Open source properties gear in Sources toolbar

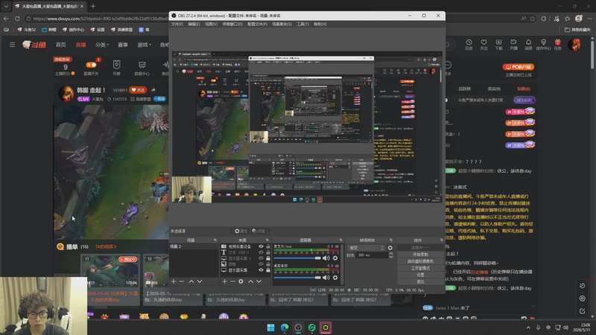[x=241, y=281]
